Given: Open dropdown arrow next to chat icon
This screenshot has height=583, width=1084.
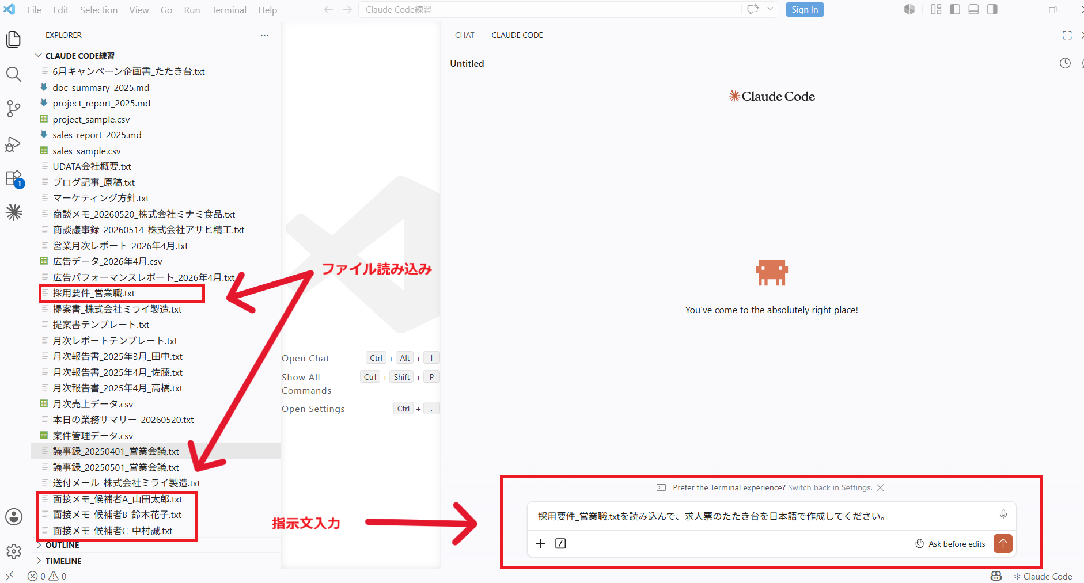Looking at the screenshot, I should coord(770,9).
